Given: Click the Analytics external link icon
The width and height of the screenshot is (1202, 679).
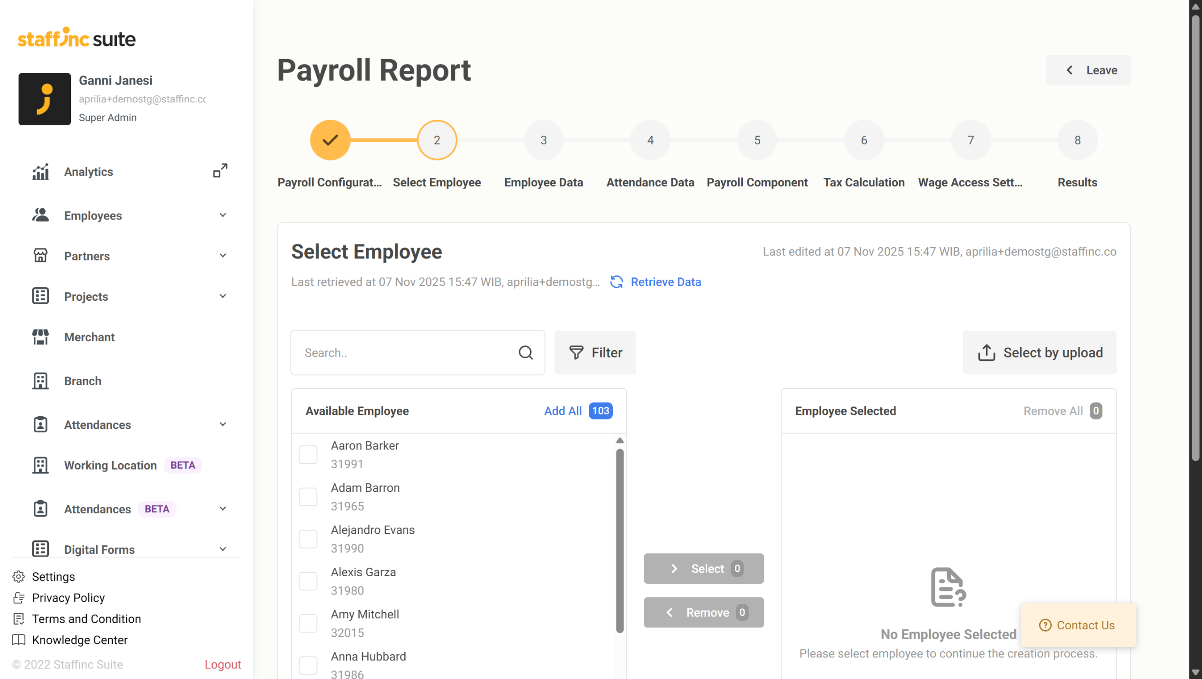Looking at the screenshot, I should pos(220,171).
